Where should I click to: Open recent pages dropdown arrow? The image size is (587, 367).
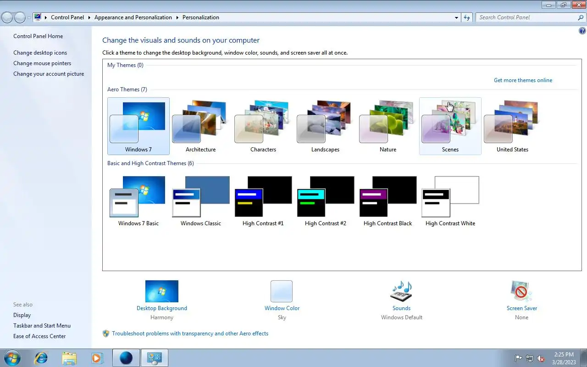coord(29,17)
